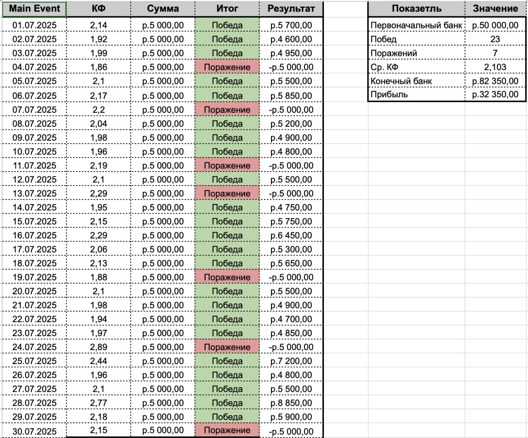Select the result cell р.8 850,00
Viewport: 528px width, 438px height.
[291, 403]
